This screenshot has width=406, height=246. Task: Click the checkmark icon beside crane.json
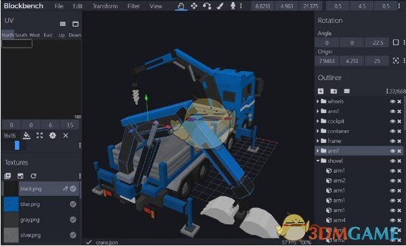89,242
